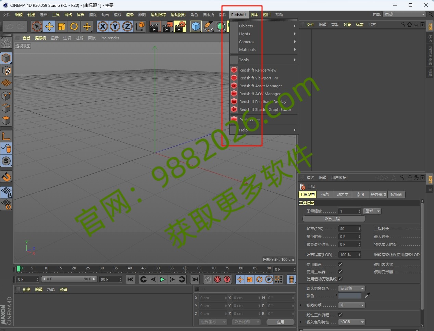Screen dimensions: 434x331
Task: Select the live selection arrow tool
Action: pos(37,26)
